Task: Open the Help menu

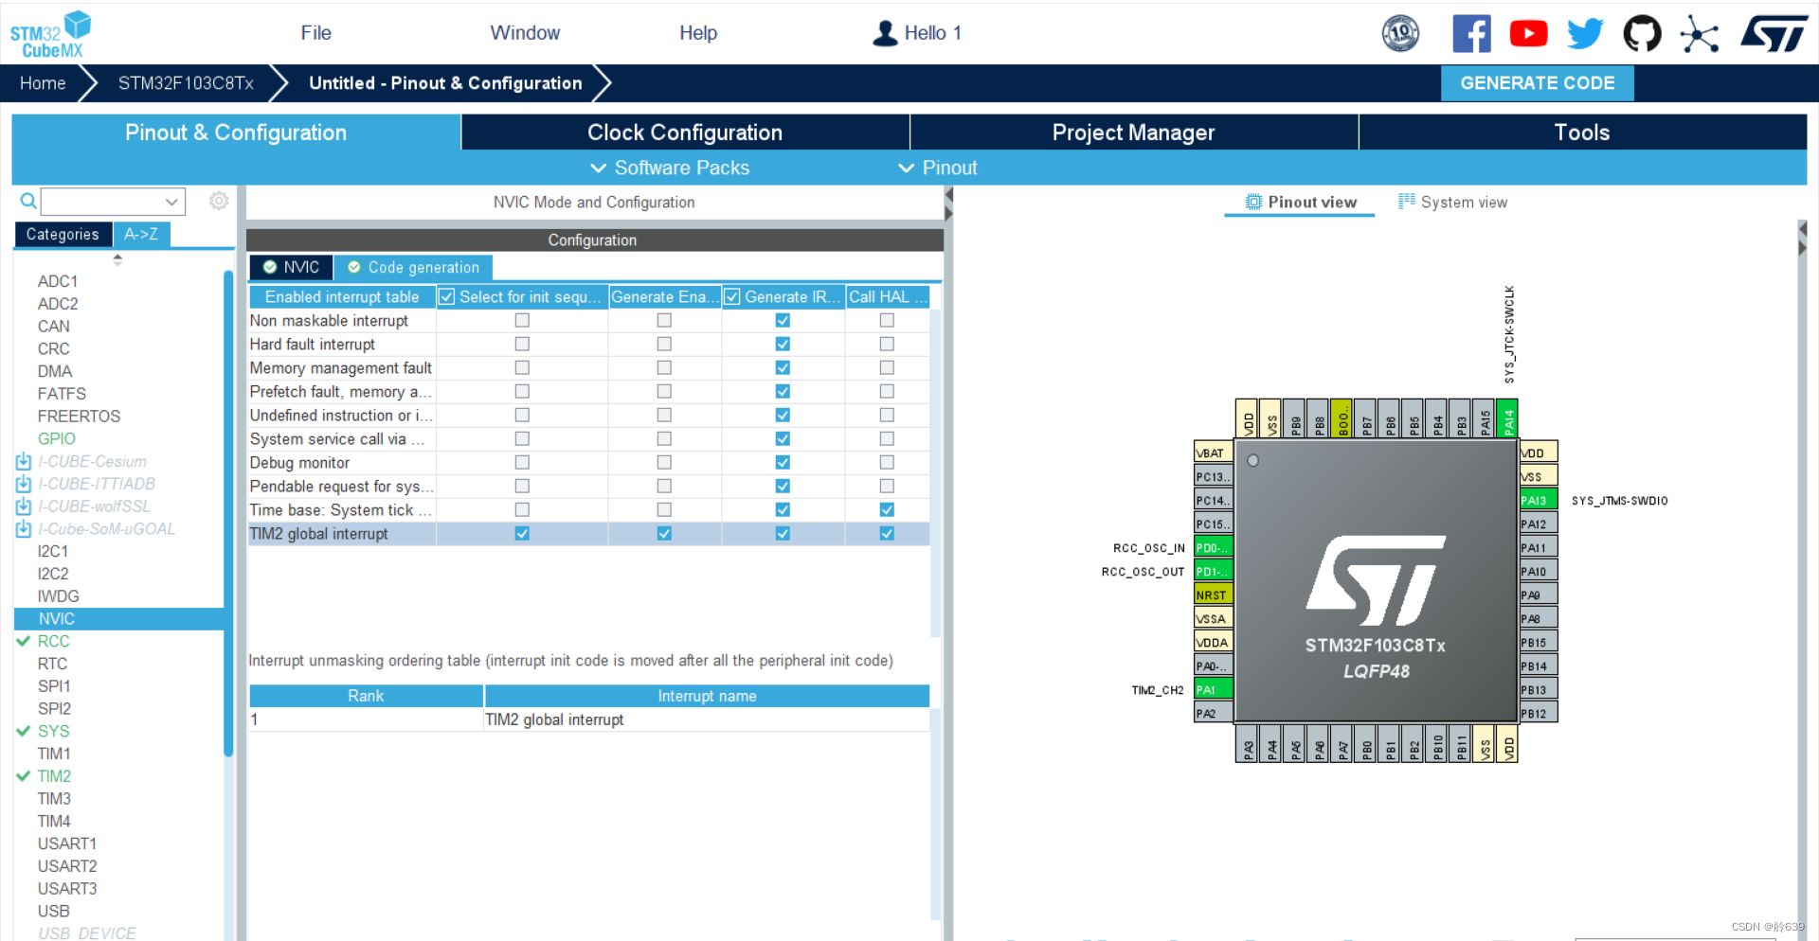Action: [x=698, y=33]
